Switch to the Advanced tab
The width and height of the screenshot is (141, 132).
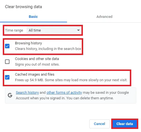pyautogui.click(x=104, y=17)
